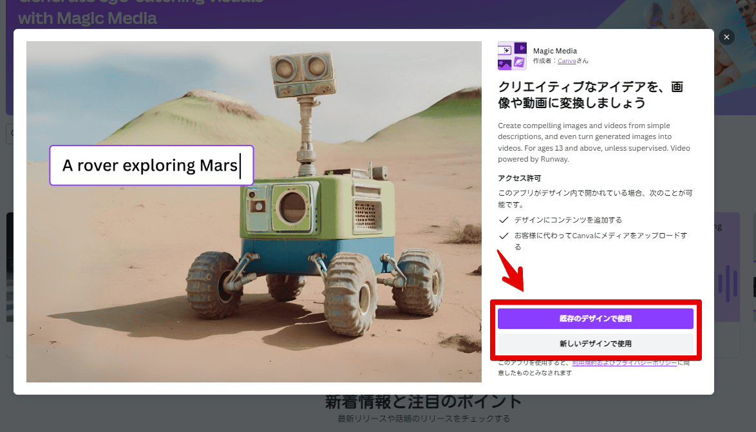Click the rover preview image
The height and width of the screenshot is (432, 756).
[x=254, y=212]
